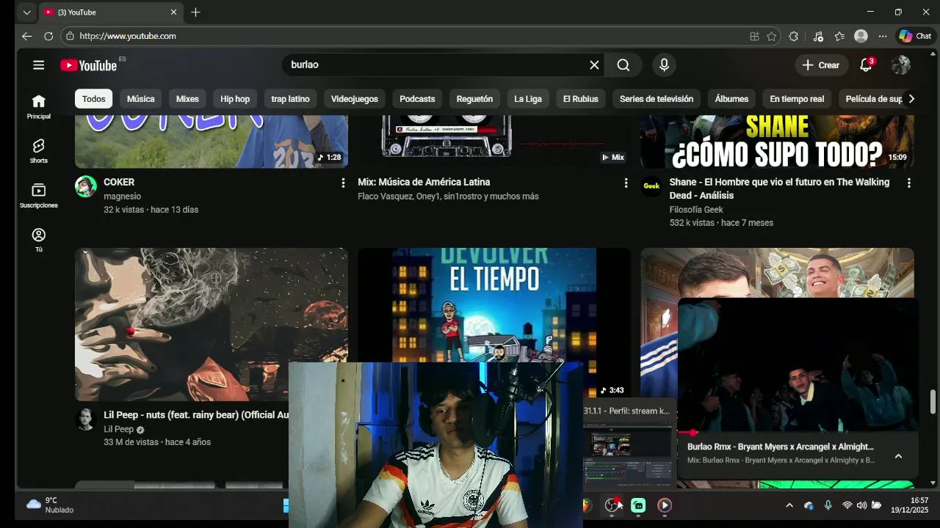This screenshot has height=528, width=940.
Task: Open the YouTube account avatar menu
Action: pos(900,65)
